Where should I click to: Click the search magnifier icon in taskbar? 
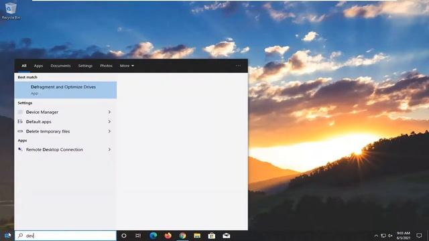click(x=20, y=236)
